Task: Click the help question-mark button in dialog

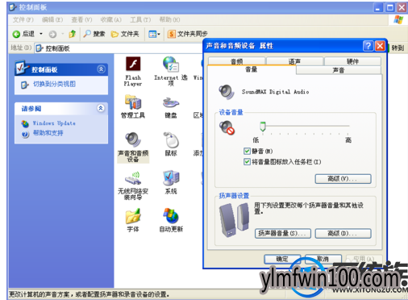Action: [x=368, y=46]
